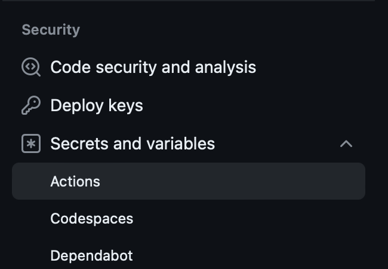This screenshot has height=269, width=388.
Task: Click the Deploy keys key icon
Action: pyautogui.click(x=31, y=105)
